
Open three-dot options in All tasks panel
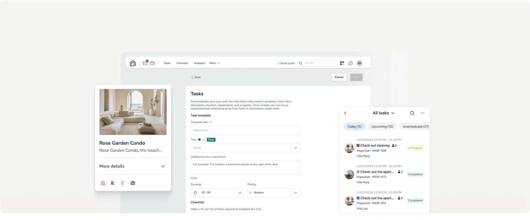pyautogui.click(x=423, y=113)
